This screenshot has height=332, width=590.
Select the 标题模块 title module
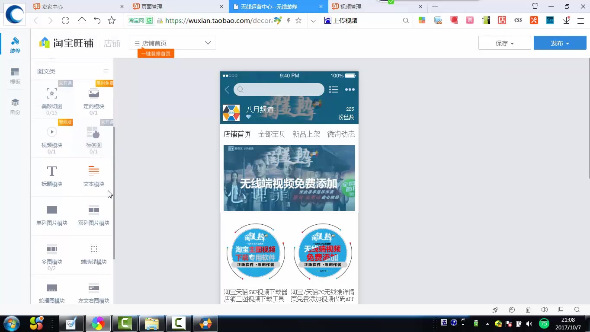coord(52,176)
